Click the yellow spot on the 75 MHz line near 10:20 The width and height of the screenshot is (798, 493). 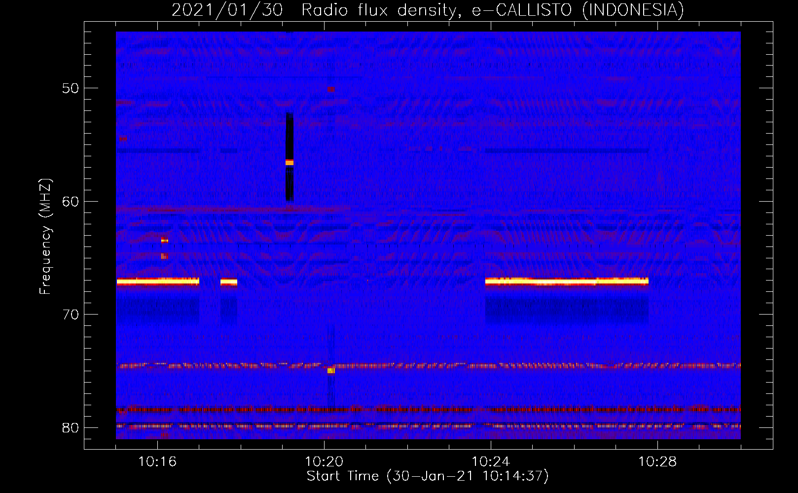[x=331, y=370]
